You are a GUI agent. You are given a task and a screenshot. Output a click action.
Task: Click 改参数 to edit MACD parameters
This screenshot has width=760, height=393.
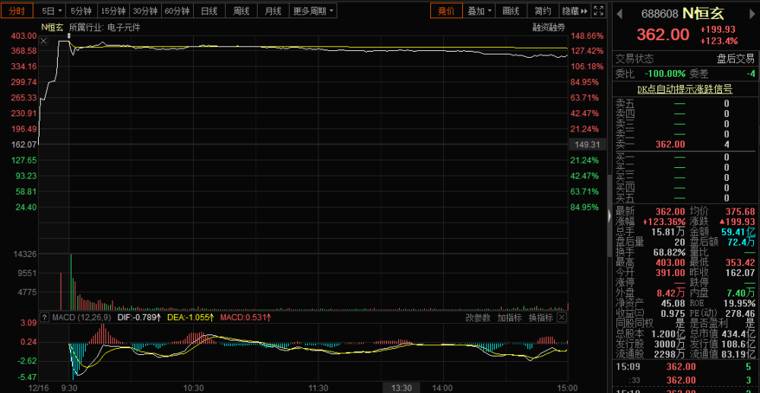(x=478, y=318)
